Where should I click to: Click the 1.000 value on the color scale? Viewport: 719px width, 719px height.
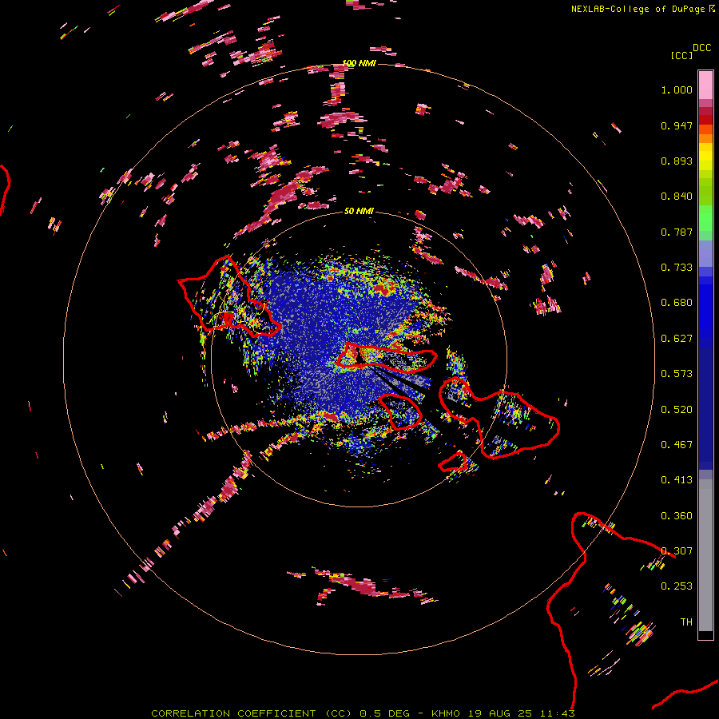677,89
